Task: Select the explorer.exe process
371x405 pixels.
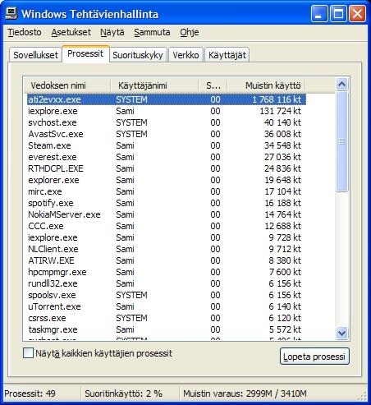Action: point(167,180)
